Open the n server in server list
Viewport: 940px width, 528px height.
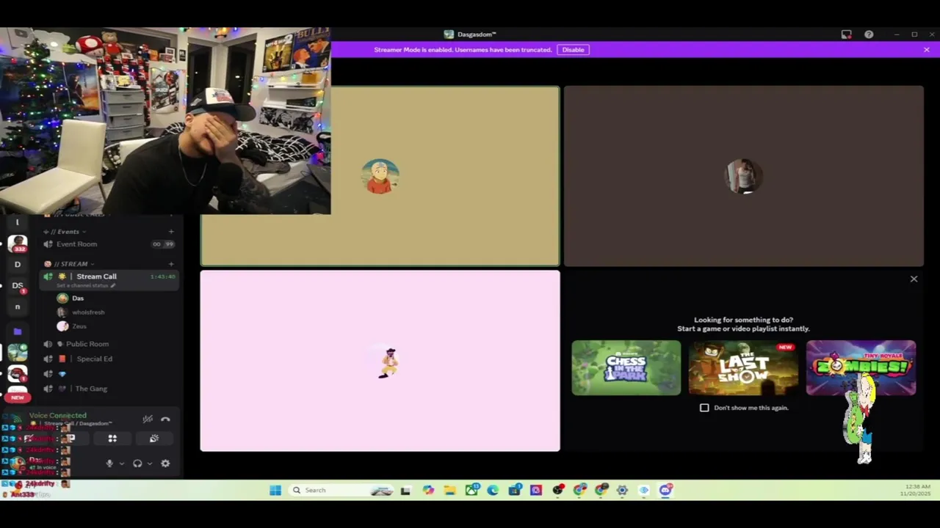(18, 307)
